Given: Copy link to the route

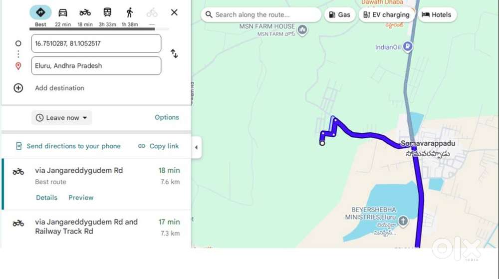Looking at the screenshot, I should point(158,146).
